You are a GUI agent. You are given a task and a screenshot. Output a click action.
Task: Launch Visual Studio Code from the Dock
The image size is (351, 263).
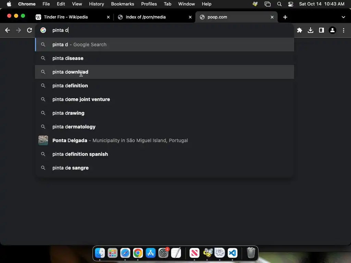coord(232,253)
